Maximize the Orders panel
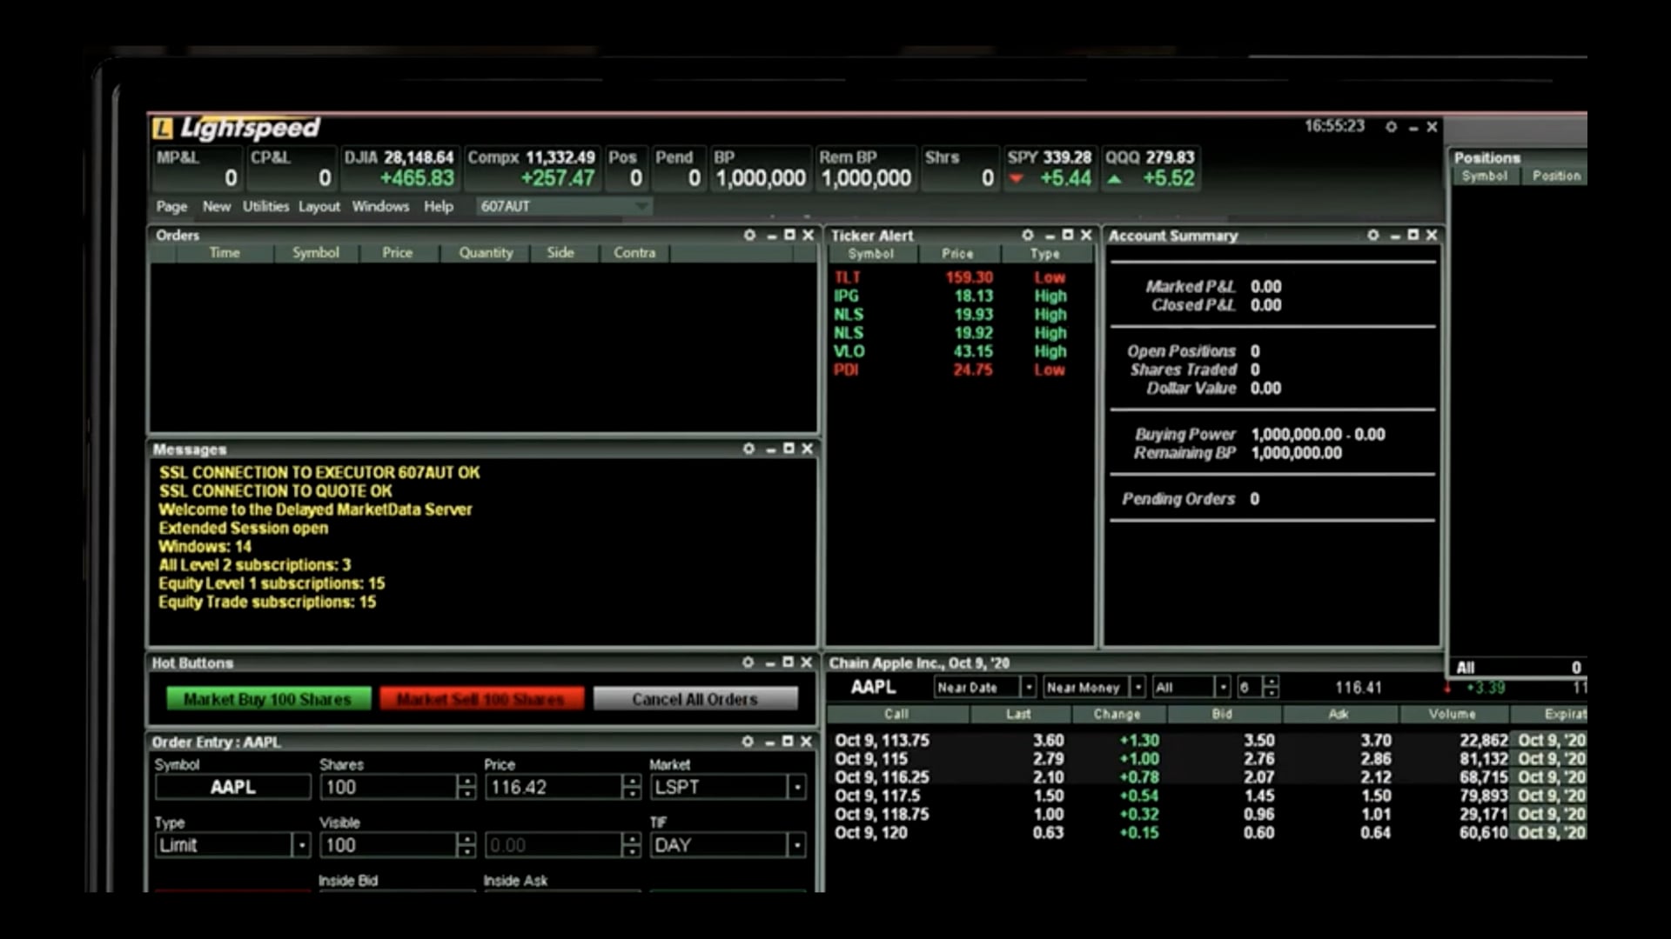The height and width of the screenshot is (939, 1671). [x=789, y=235]
